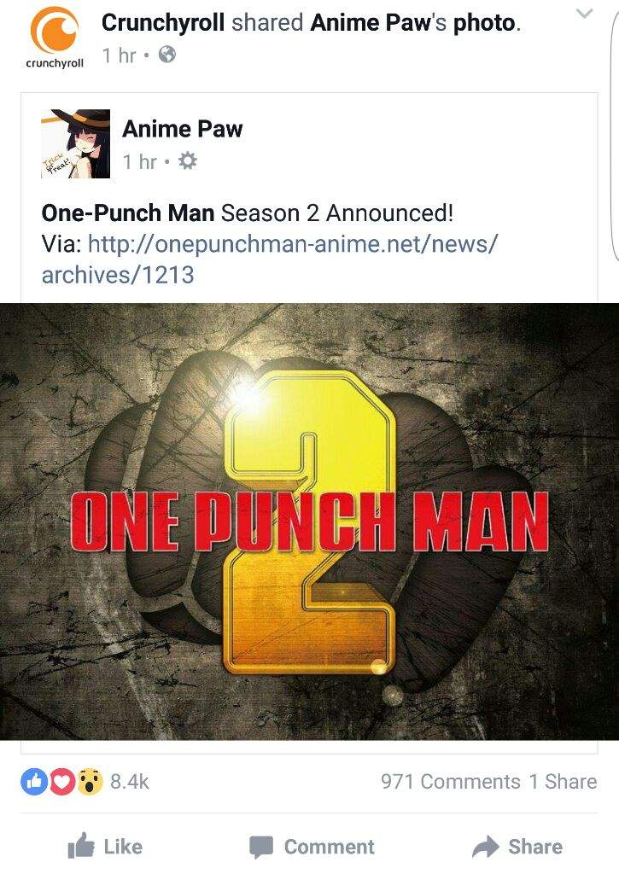The image size is (619, 874).
Task: Open the onepunchman-anime.net news link
Action: [269, 259]
